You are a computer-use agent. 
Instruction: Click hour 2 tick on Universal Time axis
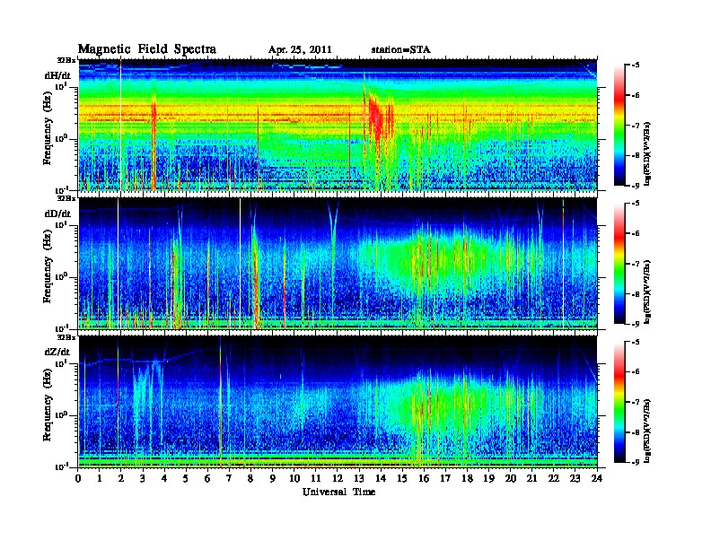pos(121,478)
